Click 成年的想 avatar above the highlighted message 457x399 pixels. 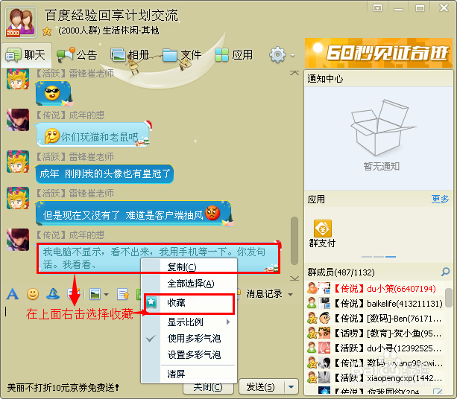click(x=18, y=240)
